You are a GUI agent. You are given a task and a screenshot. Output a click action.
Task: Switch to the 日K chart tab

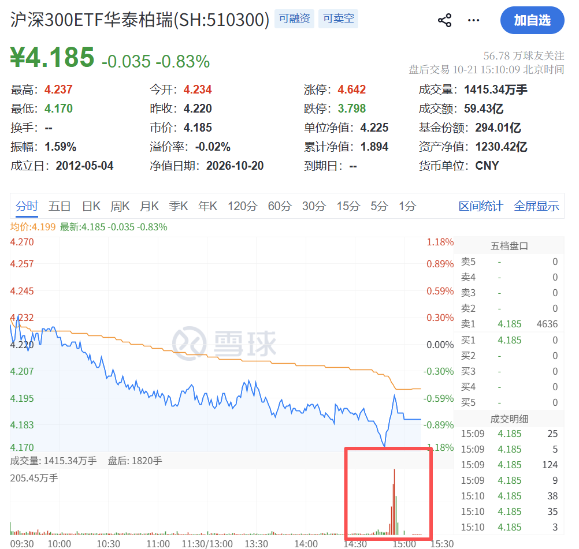click(91, 206)
